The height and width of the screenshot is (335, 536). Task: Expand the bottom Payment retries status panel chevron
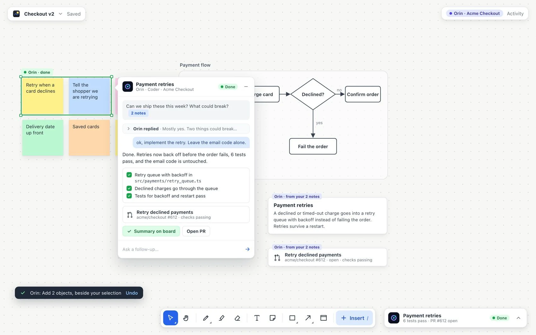click(x=518, y=318)
